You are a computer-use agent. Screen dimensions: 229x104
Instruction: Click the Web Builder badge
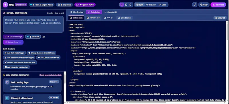coord(21,5)
